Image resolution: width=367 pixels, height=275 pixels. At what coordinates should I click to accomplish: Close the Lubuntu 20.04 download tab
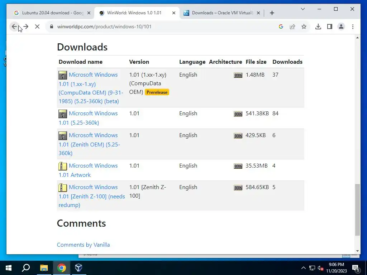click(x=89, y=13)
